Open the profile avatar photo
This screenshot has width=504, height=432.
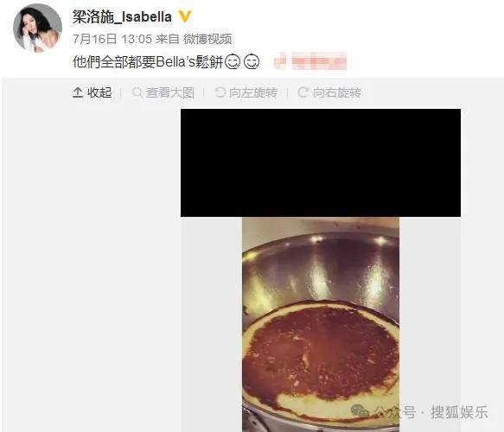(x=37, y=28)
